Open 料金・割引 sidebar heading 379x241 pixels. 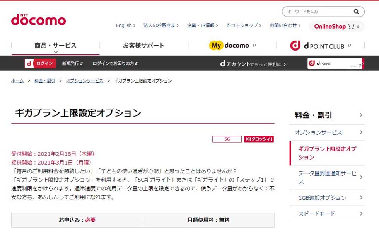(x=327, y=115)
